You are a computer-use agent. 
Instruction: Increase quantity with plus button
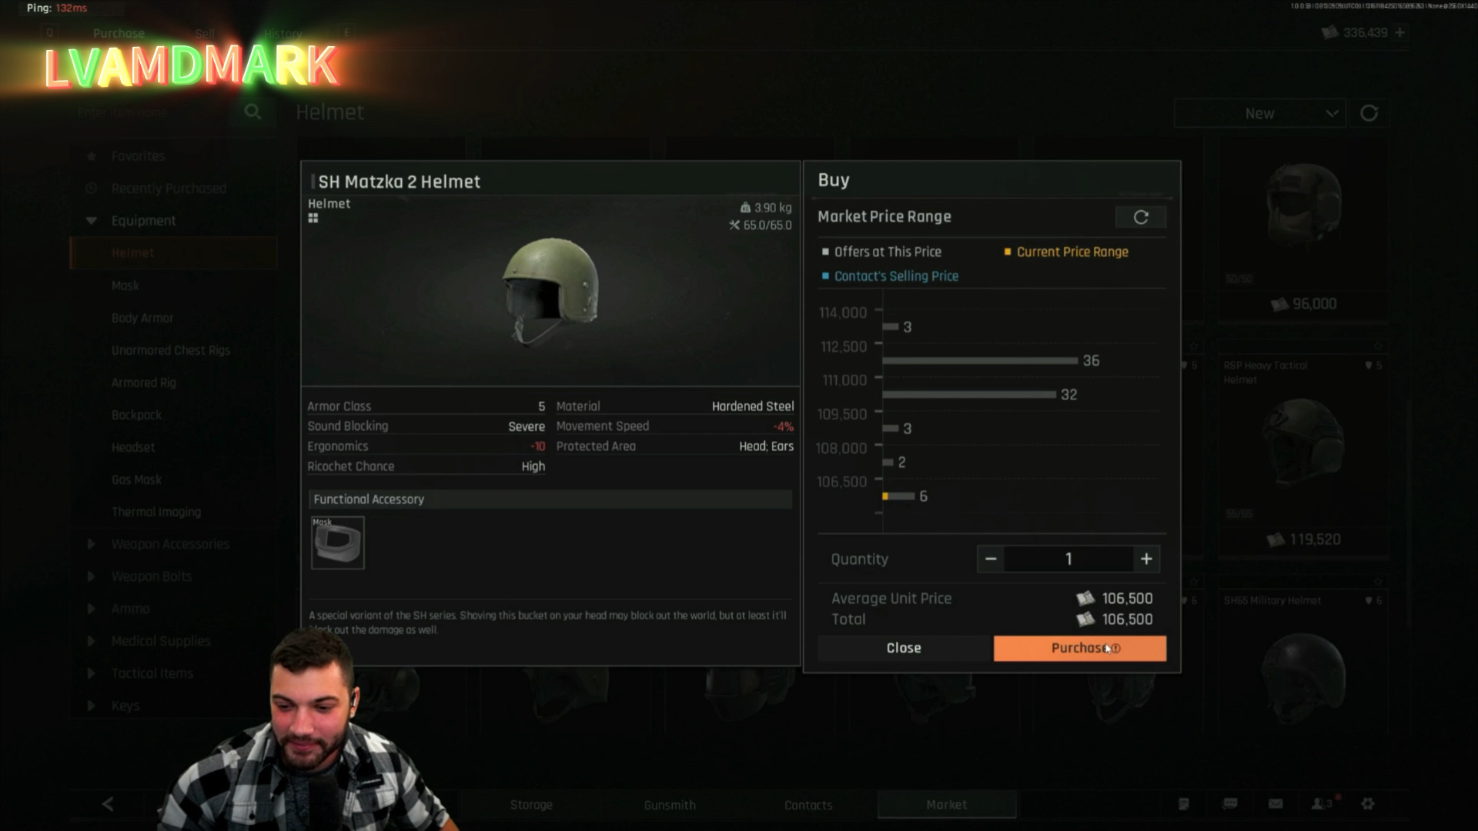pos(1146,559)
